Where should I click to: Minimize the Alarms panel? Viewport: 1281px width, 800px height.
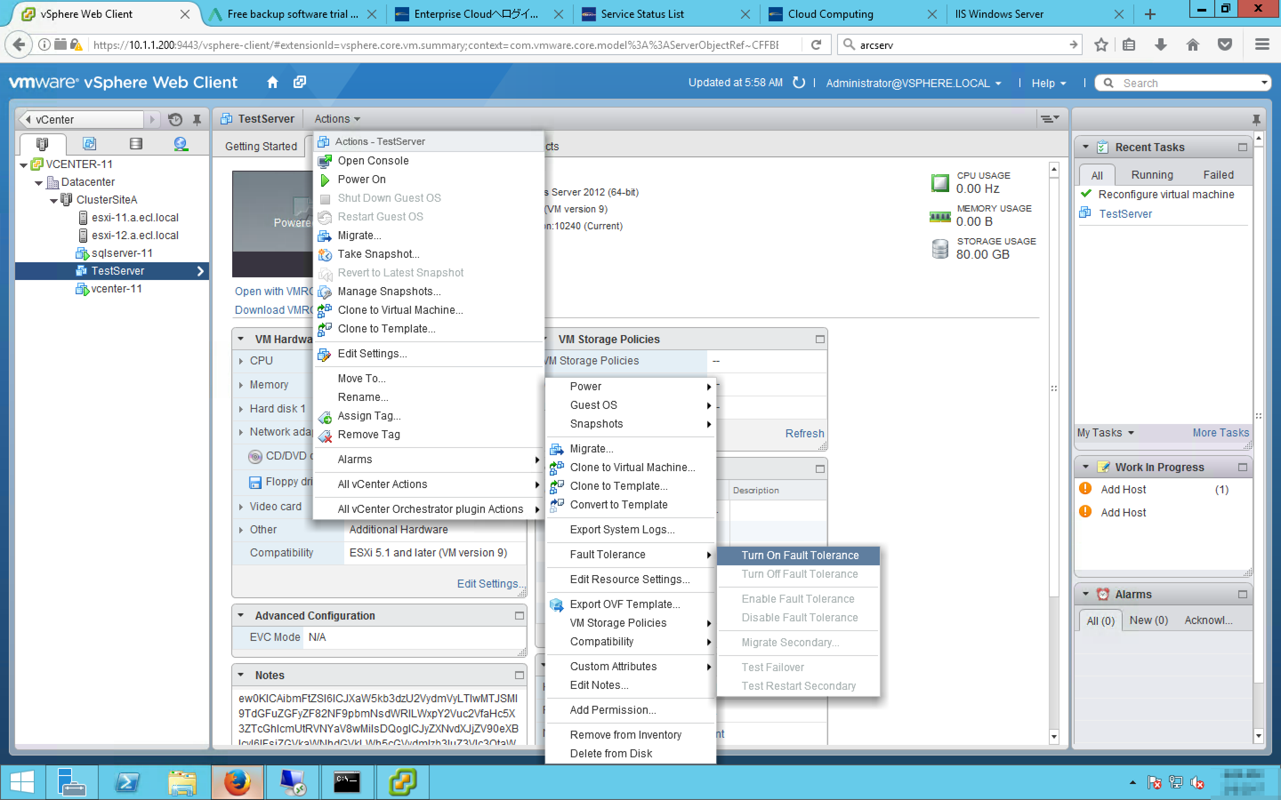point(1242,594)
